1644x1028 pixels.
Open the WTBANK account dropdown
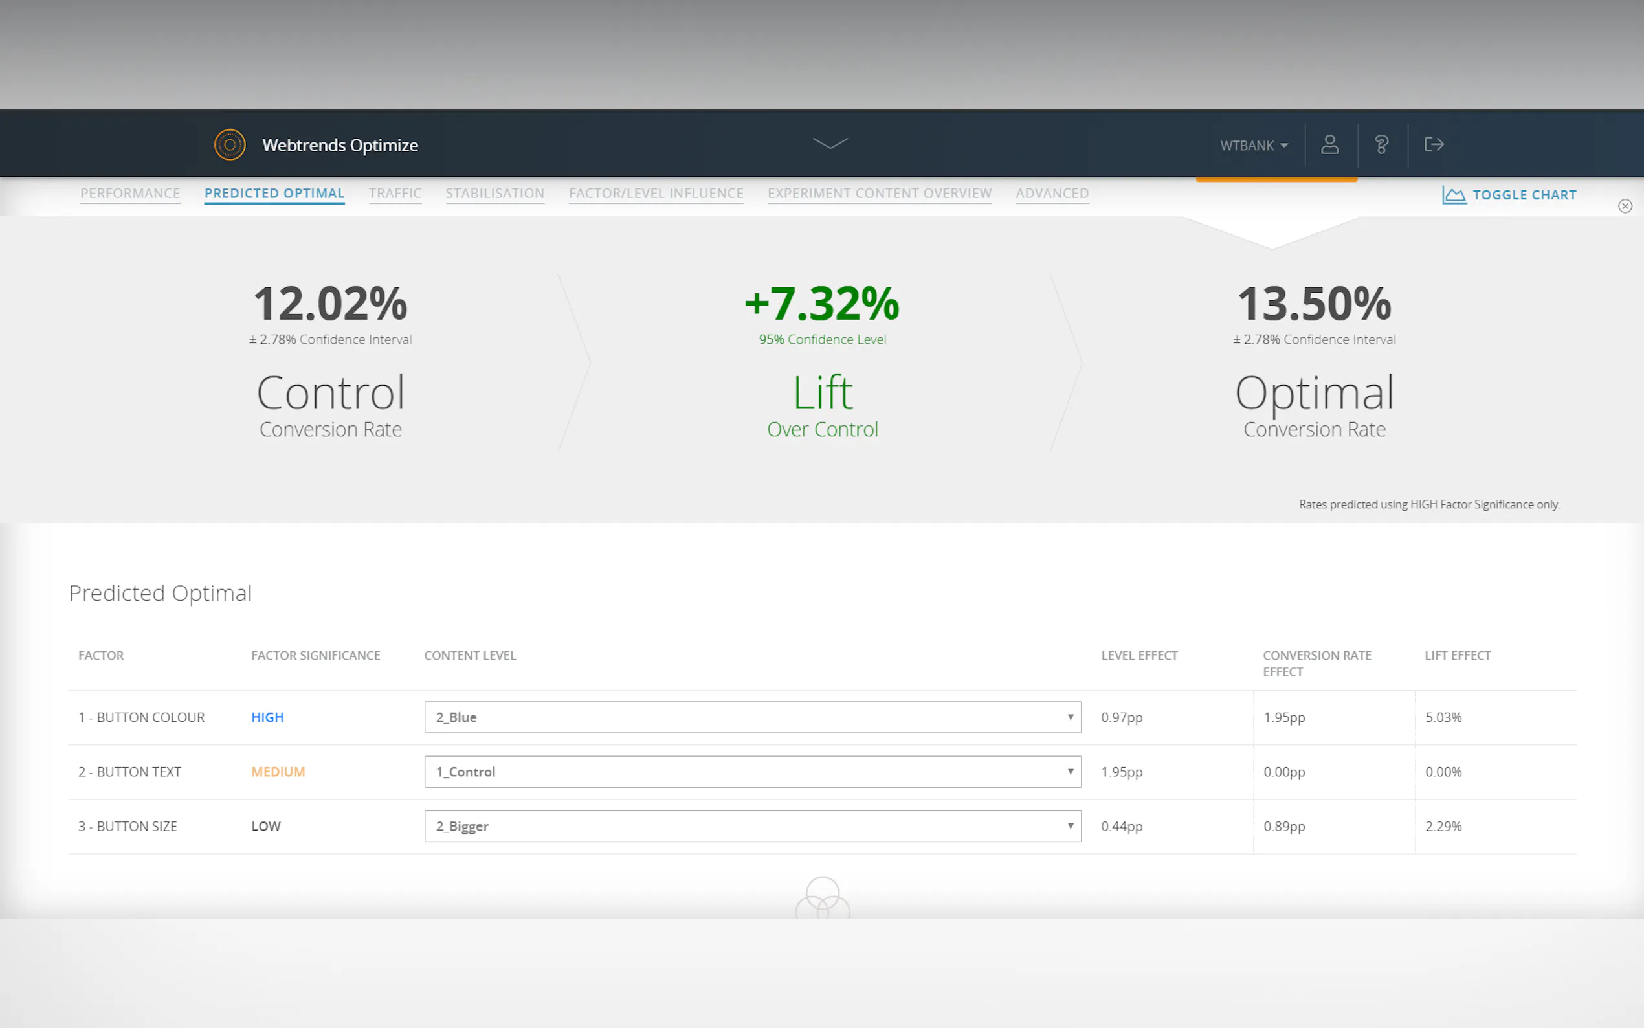[x=1253, y=146]
